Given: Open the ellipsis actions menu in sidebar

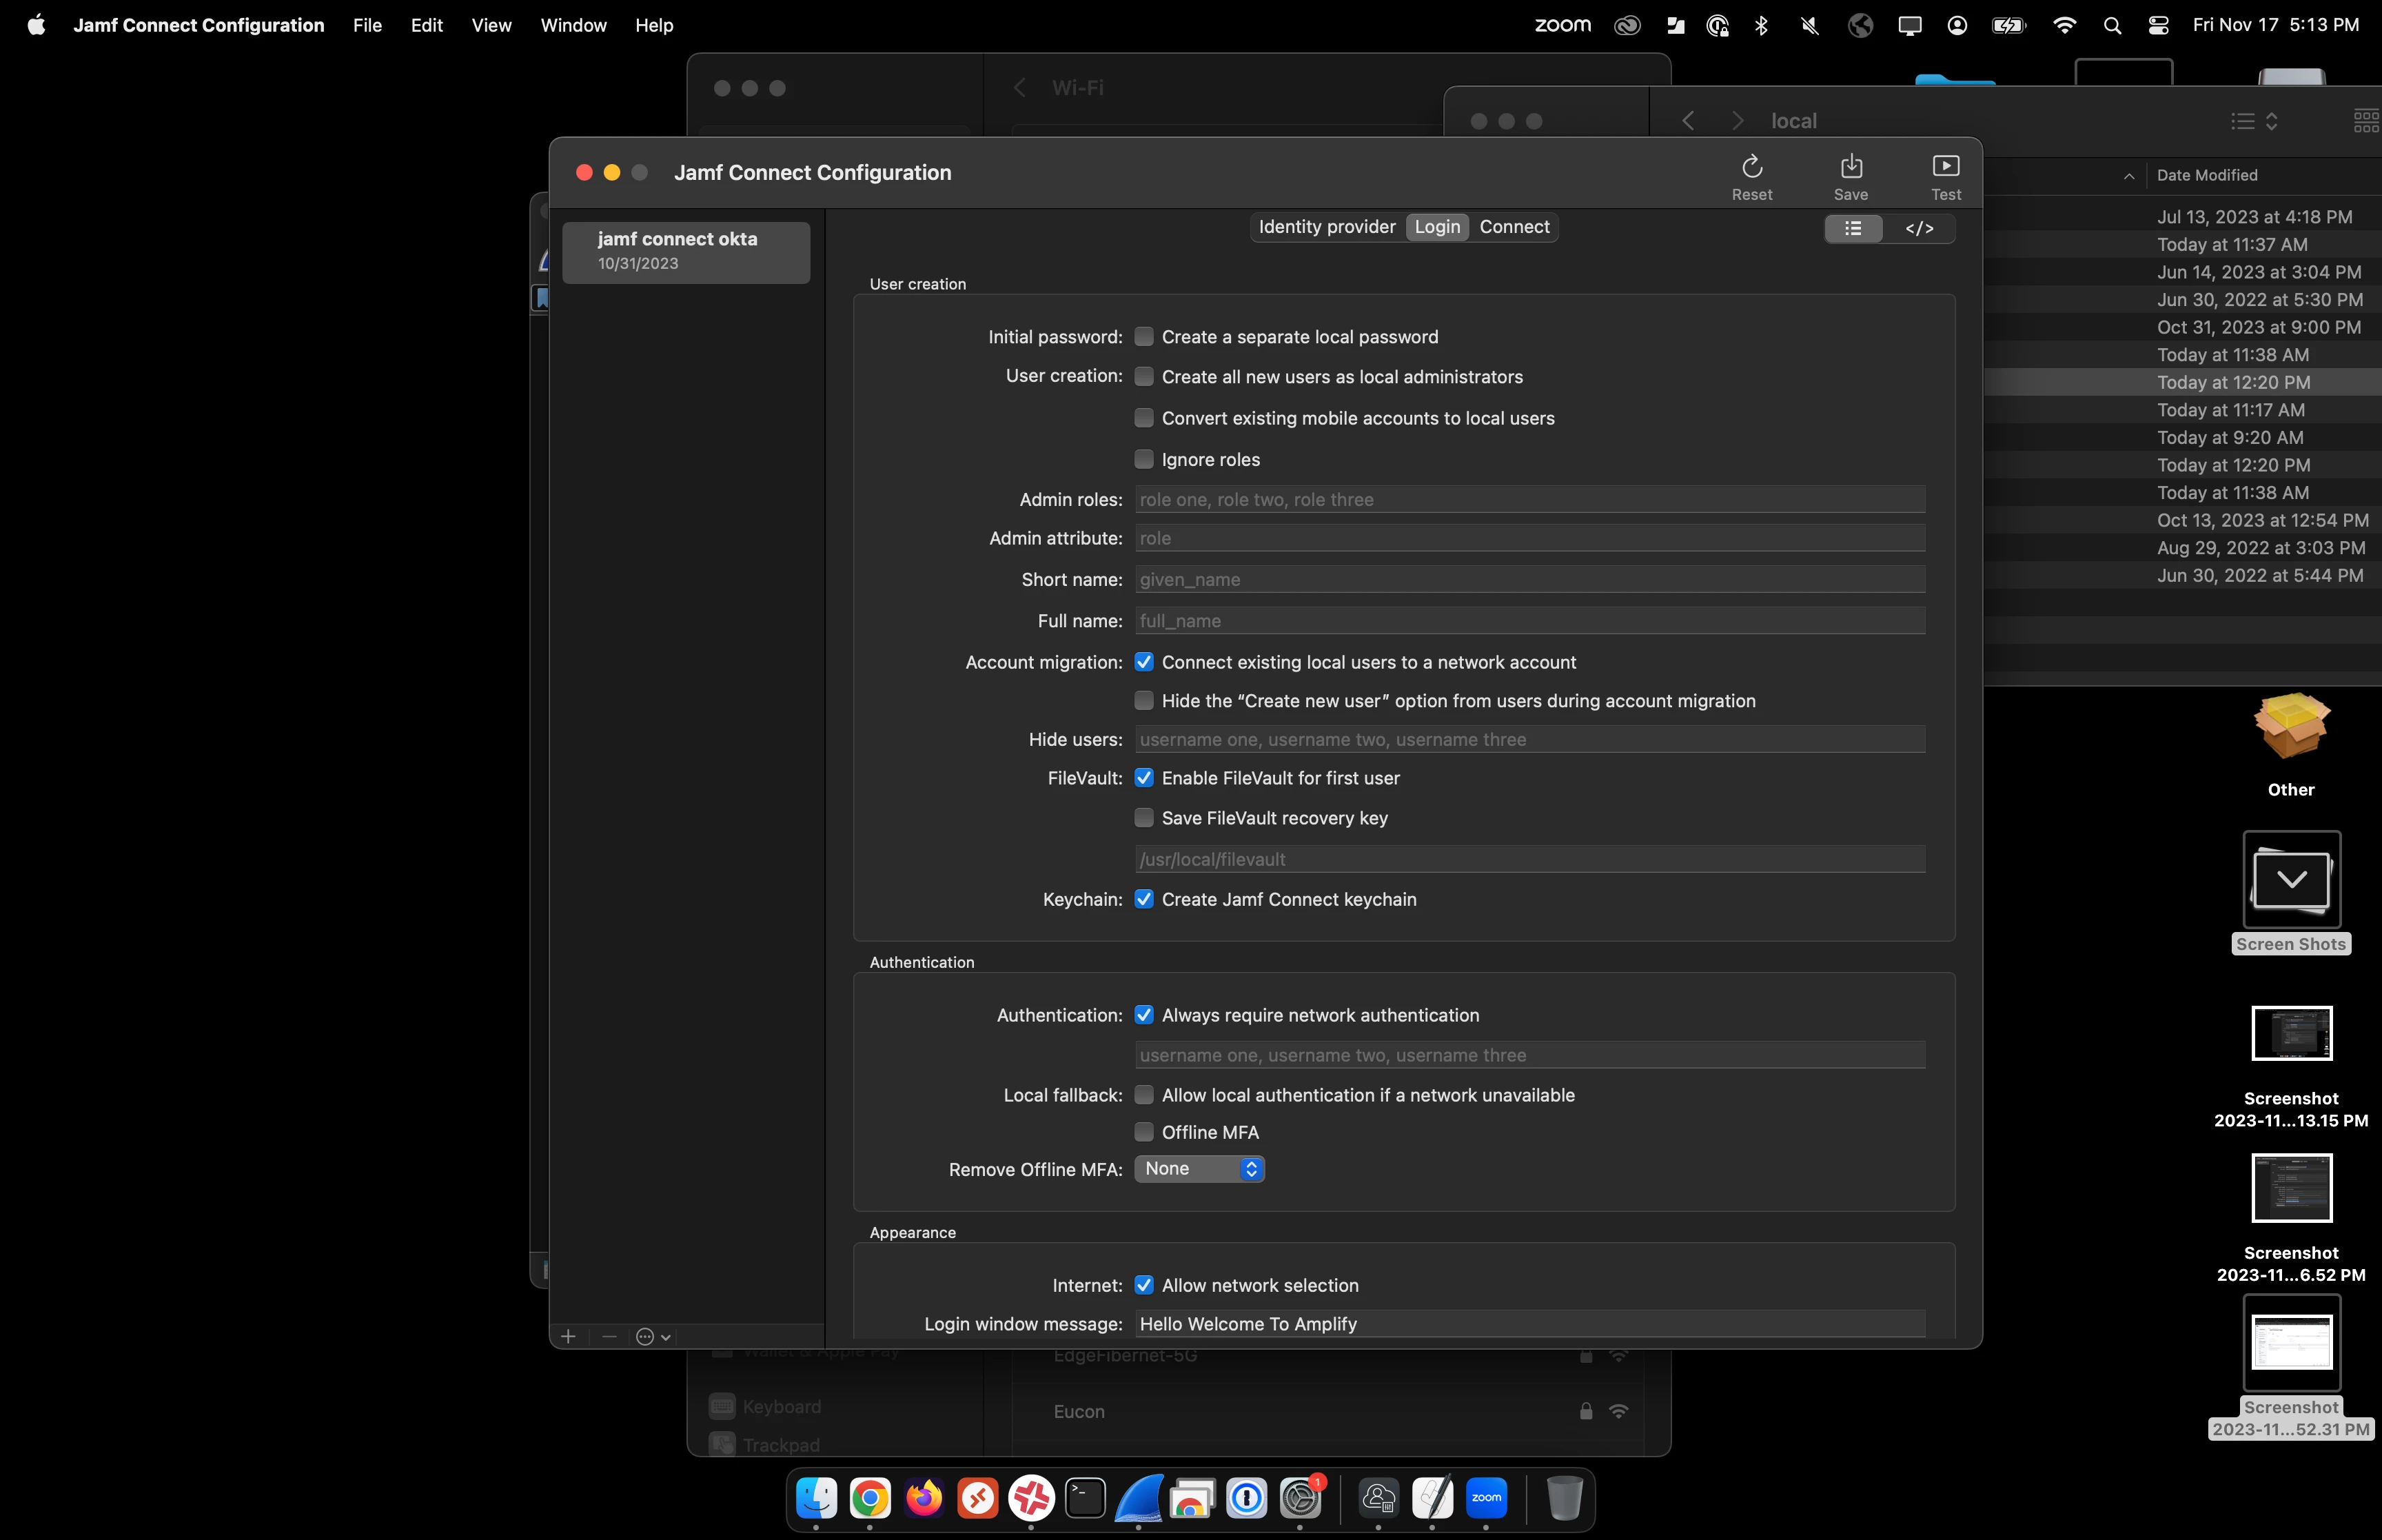Looking at the screenshot, I should click(x=653, y=1336).
